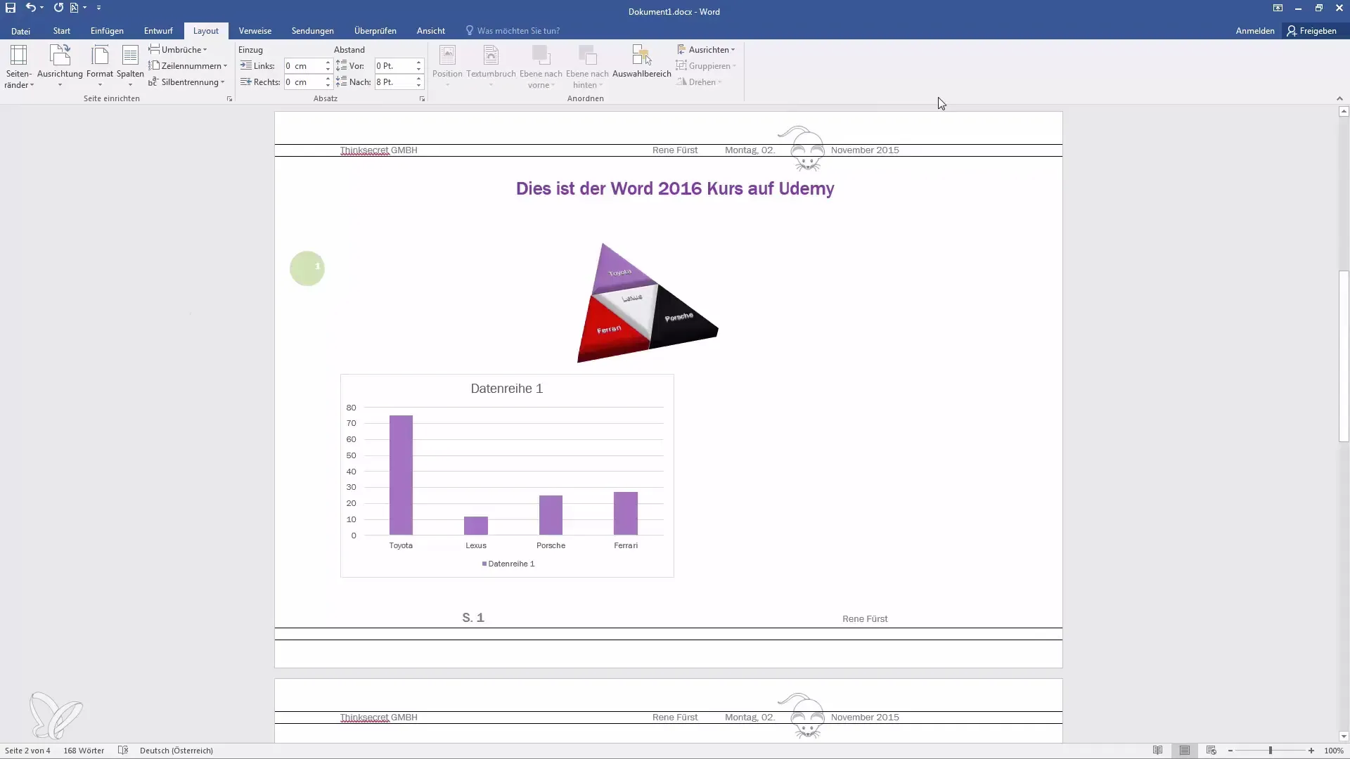Click the Abstand Vor input field
Viewport: 1350px width, 759px height.
point(394,66)
